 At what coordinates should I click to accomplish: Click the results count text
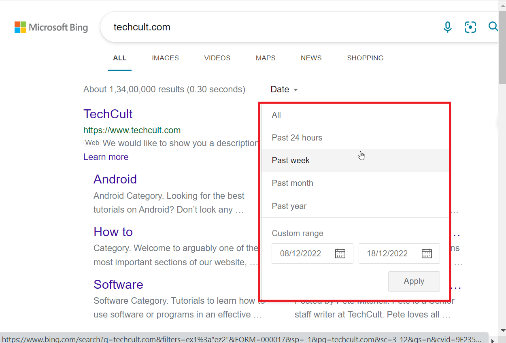[164, 89]
